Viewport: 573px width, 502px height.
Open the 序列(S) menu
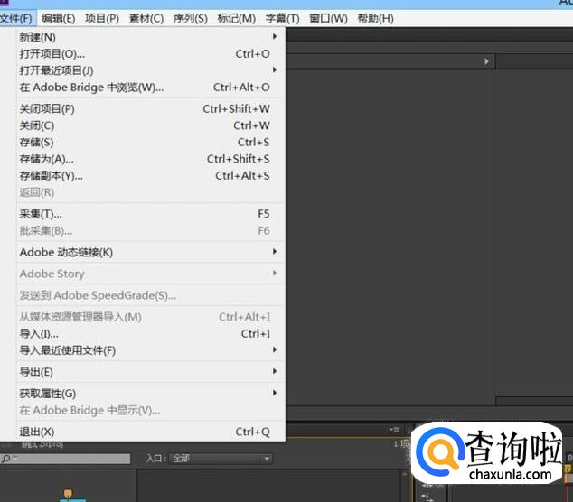pos(191,19)
